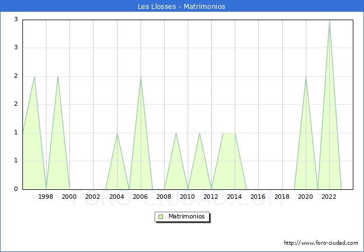Viewport: 364px width, 252px height.
Task: Select the 2020 x-axis label
Action: [306, 197]
